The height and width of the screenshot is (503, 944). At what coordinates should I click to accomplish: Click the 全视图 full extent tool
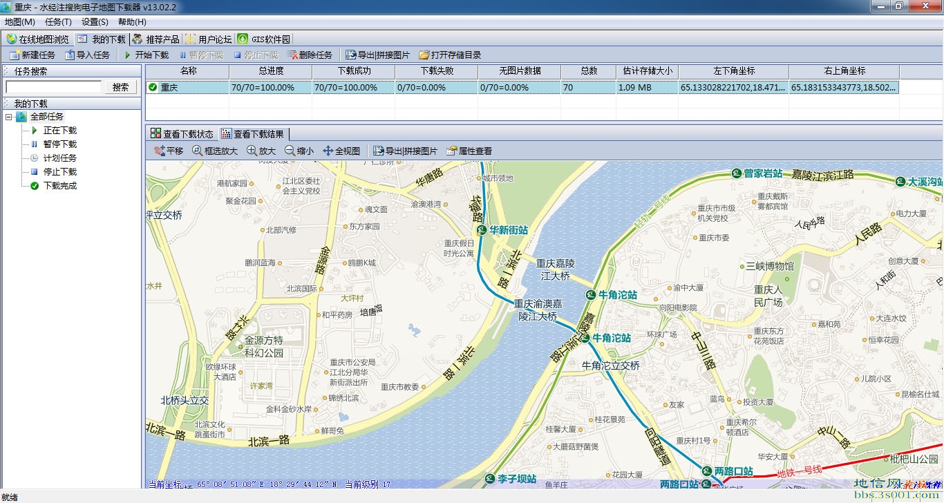pos(341,151)
